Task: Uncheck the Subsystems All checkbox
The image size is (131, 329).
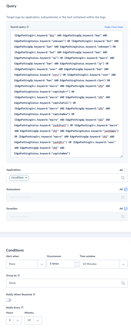Action: pyautogui.click(x=126, y=189)
